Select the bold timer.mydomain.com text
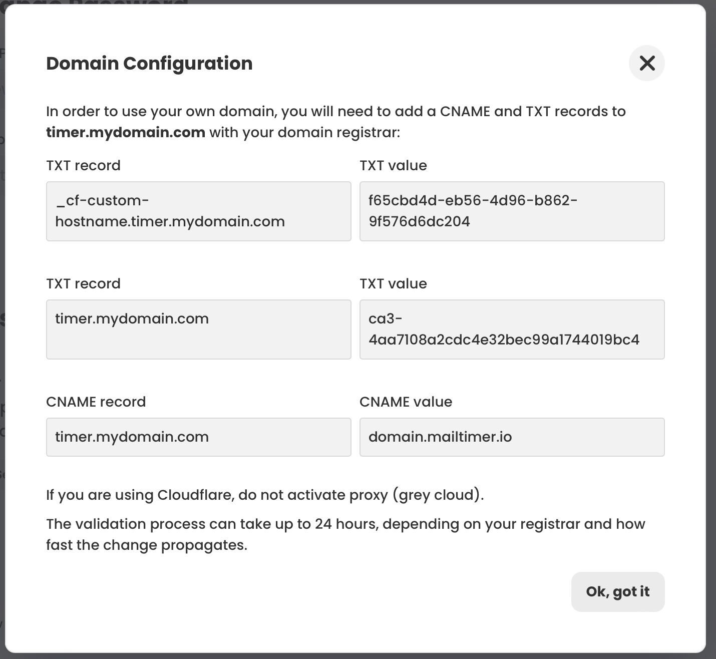The image size is (716, 659). (x=125, y=133)
